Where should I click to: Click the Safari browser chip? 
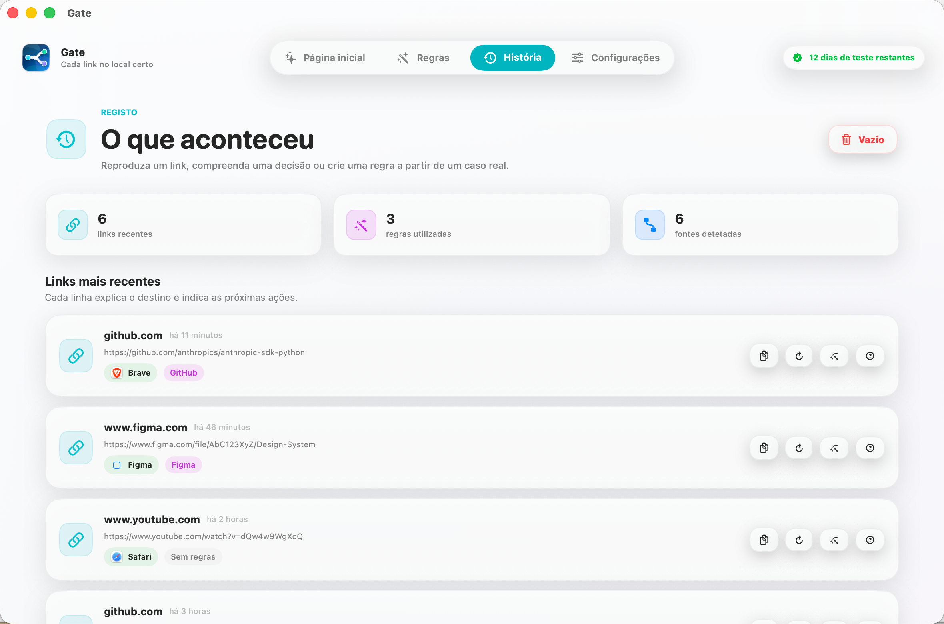131,557
